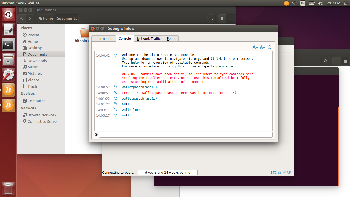Focus the console command input field

click(x=186, y=135)
